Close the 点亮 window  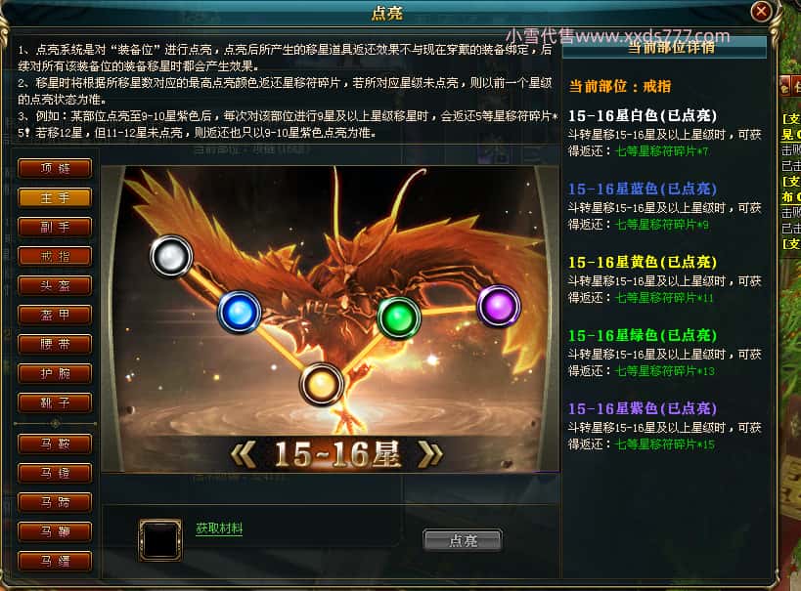coord(761,11)
